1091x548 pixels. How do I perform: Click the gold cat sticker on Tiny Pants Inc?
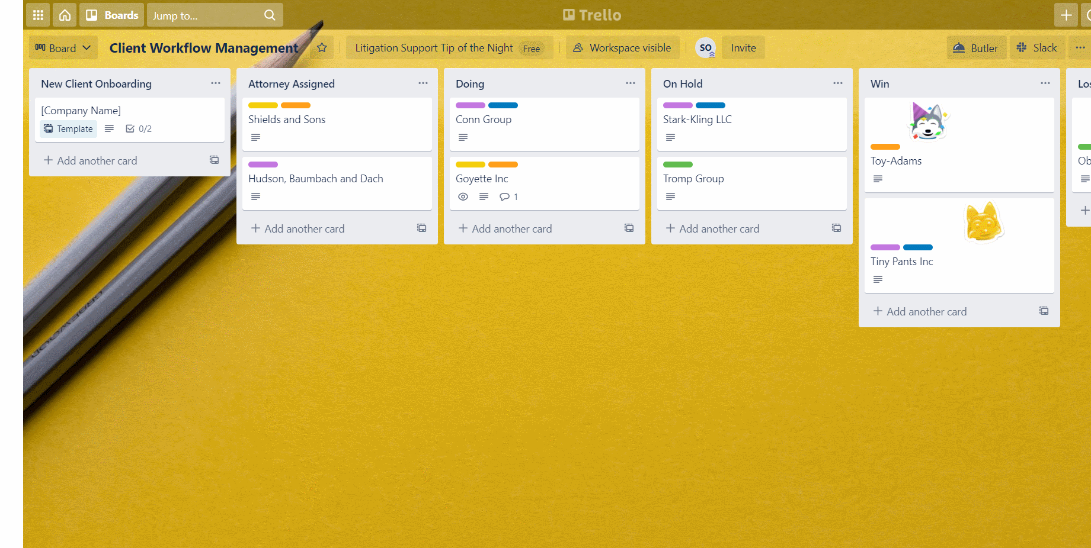coord(983,221)
